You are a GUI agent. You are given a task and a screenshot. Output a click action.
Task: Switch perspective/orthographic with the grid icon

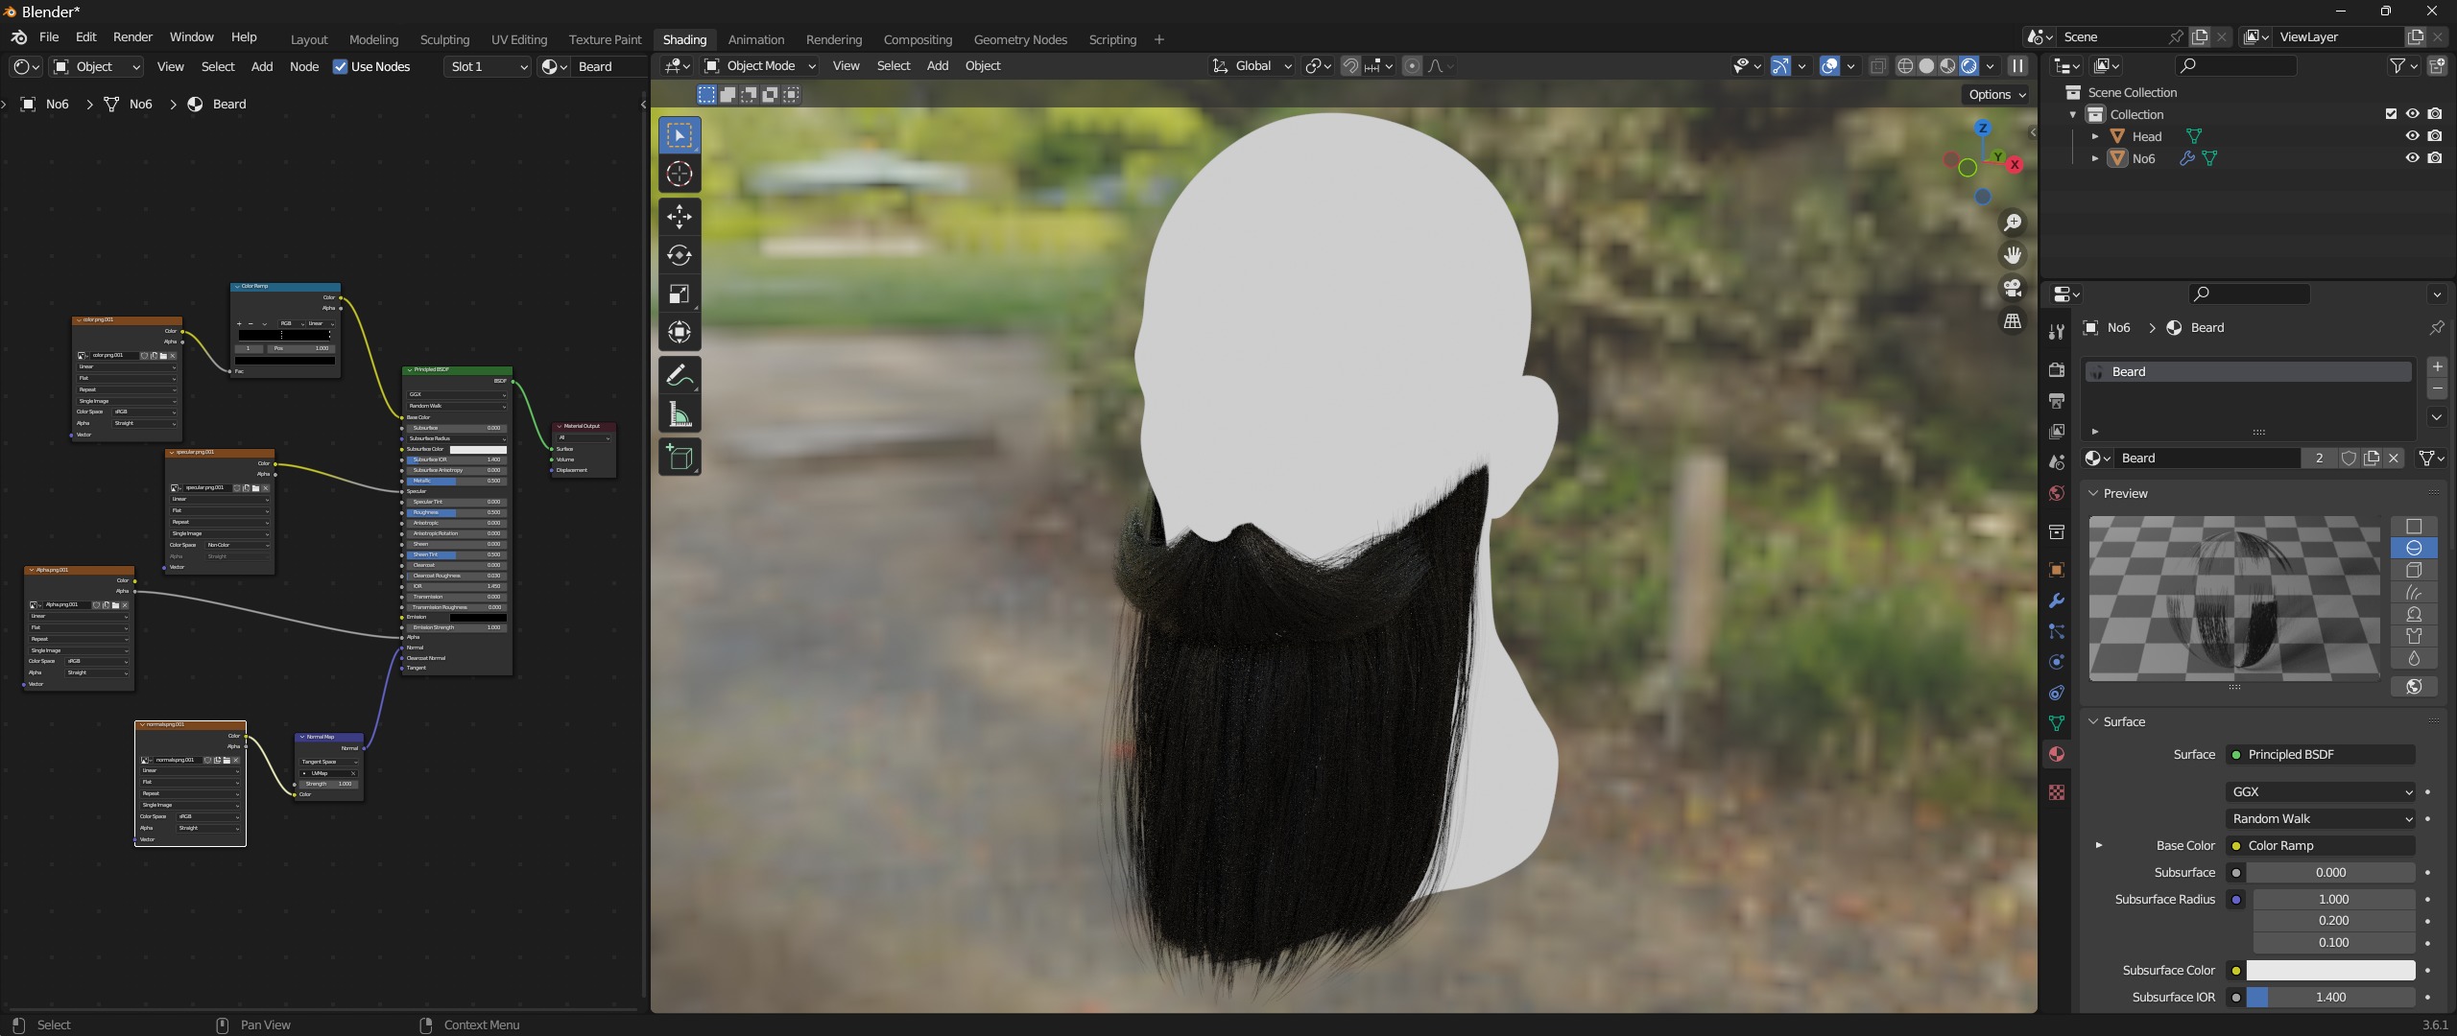2013,320
